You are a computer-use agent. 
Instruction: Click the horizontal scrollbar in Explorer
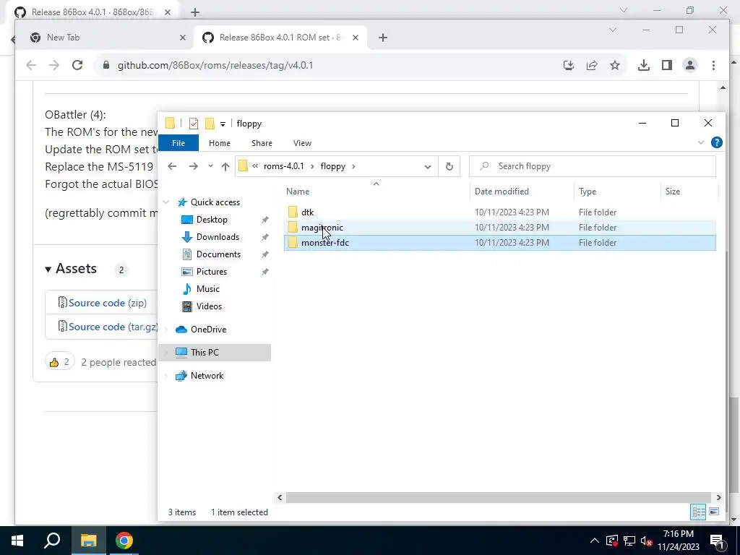(x=499, y=497)
